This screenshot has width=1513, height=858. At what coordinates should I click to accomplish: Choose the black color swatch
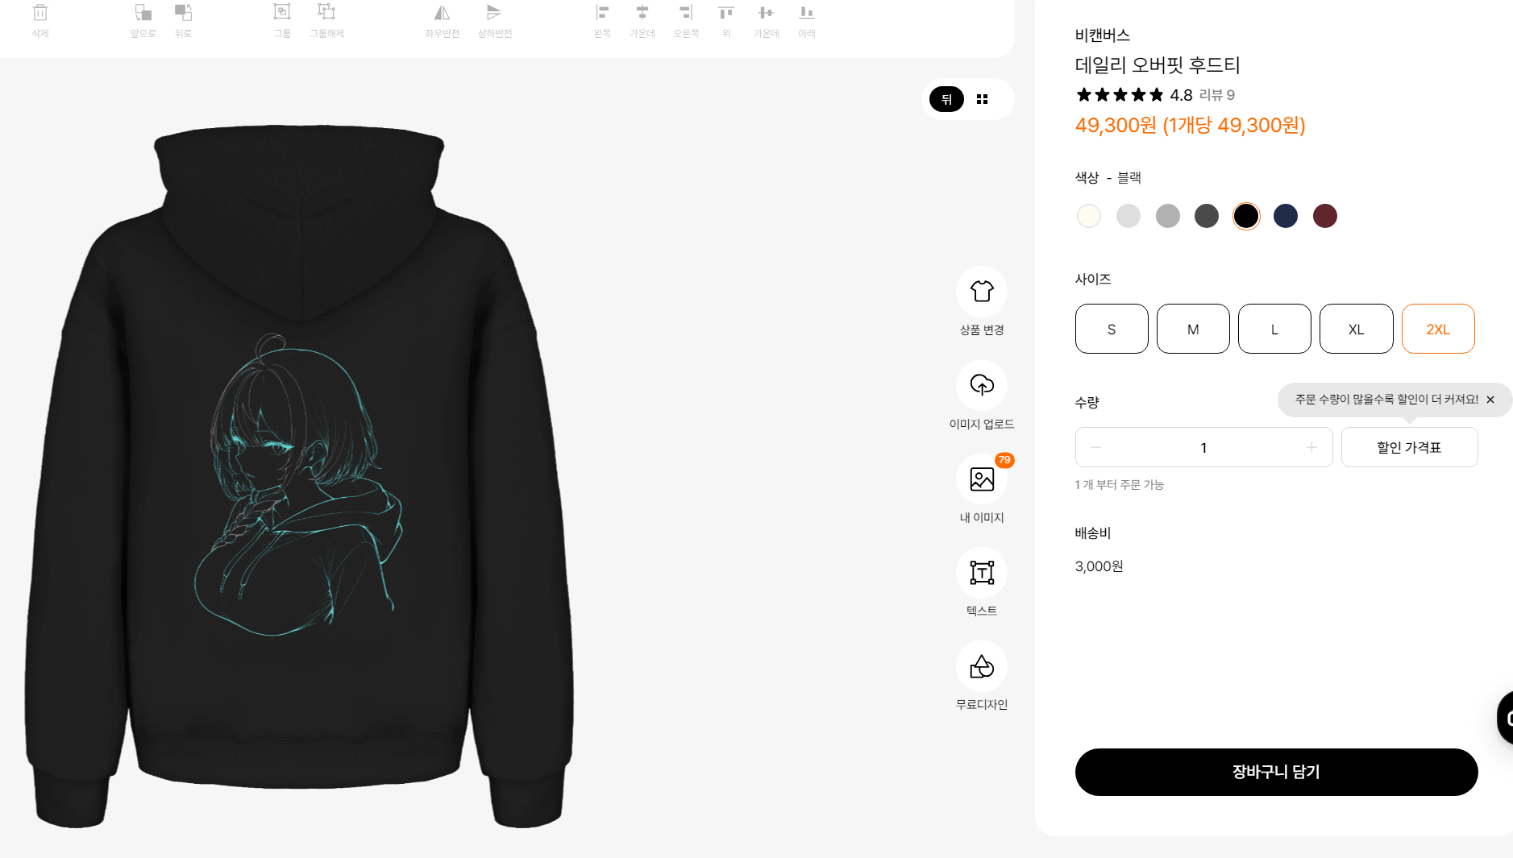[1246, 216]
